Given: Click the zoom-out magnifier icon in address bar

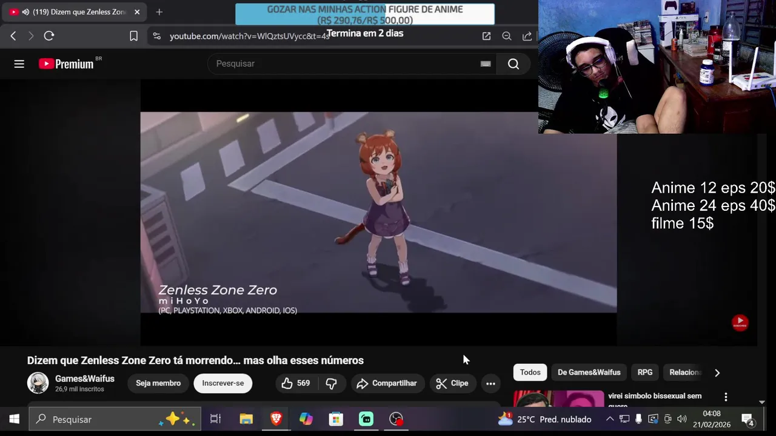Looking at the screenshot, I should point(507,36).
